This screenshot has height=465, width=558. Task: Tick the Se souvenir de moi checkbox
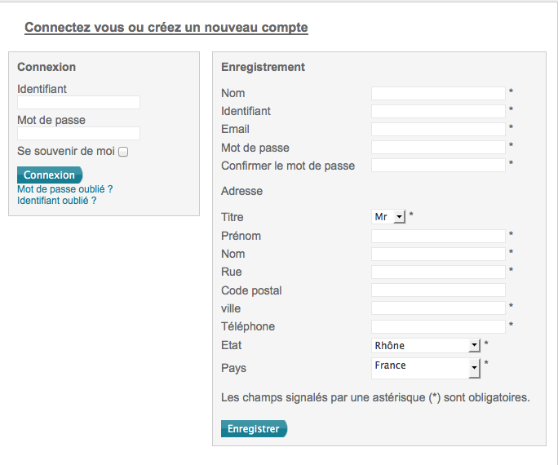click(123, 152)
